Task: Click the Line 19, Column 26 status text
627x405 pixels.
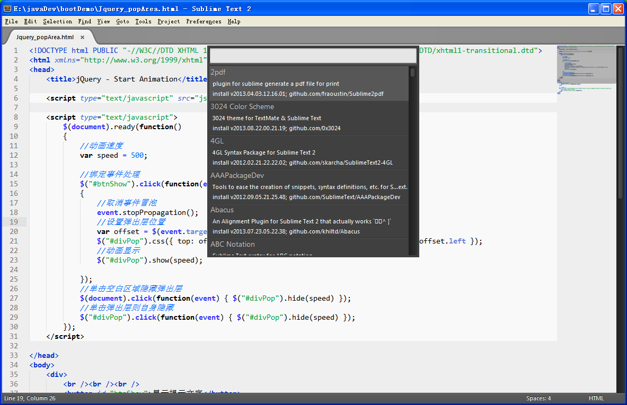Action: [x=30, y=398]
